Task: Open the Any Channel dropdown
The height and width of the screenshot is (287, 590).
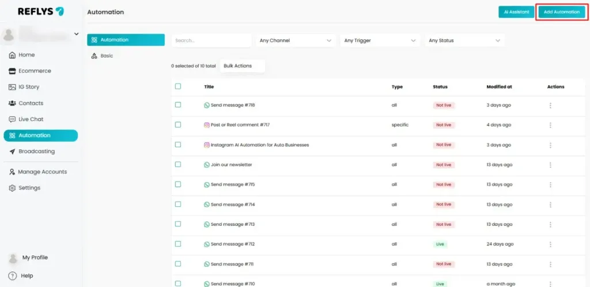Action: (296, 40)
